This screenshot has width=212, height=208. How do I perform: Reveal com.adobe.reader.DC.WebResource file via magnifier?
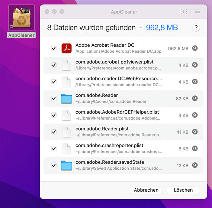coord(195,82)
